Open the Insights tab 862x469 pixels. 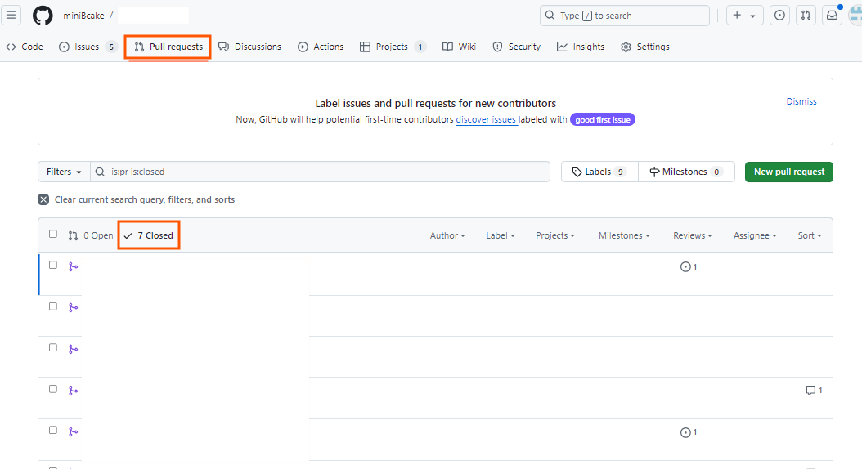tap(581, 47)
